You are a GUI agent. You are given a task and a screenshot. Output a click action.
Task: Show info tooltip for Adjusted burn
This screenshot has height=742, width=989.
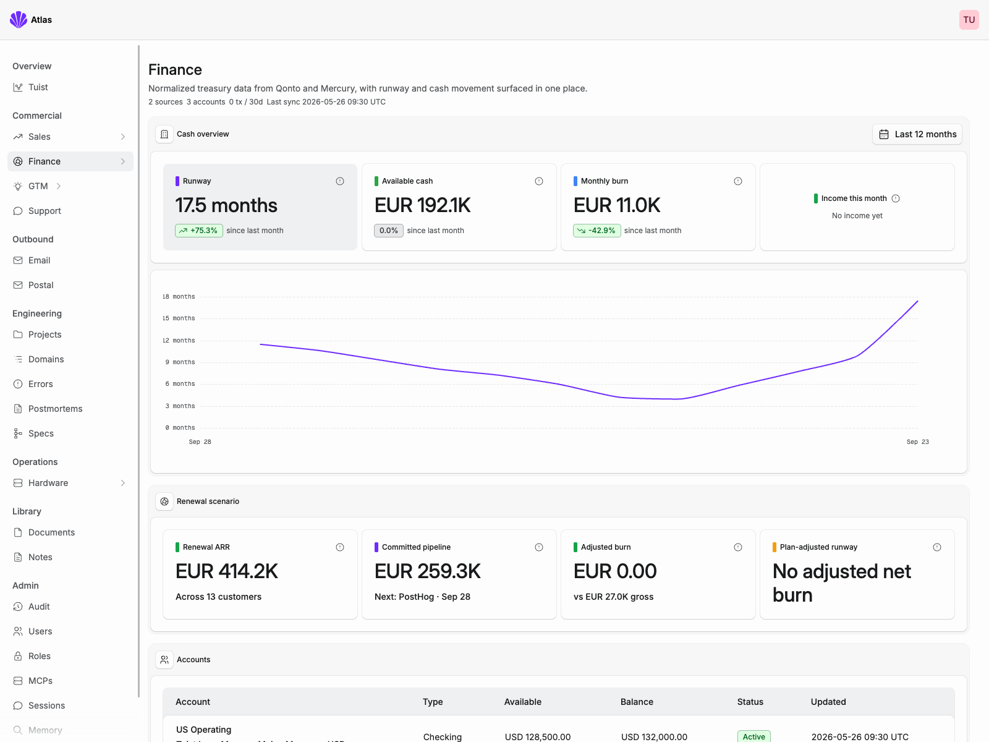click(x=738, y=547)
